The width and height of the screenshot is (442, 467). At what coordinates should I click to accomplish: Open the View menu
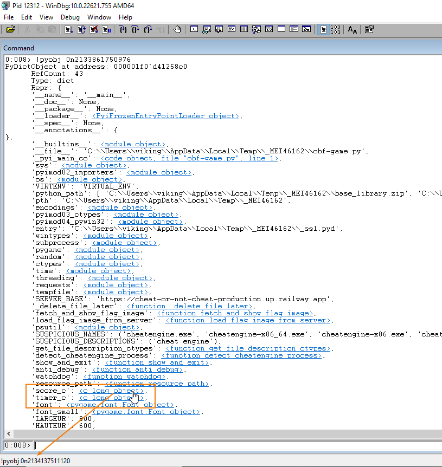pyautogui.click(x=46, y=17)
